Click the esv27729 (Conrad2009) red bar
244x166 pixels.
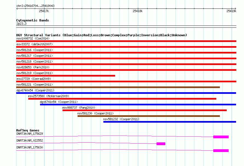click(126, 81)
